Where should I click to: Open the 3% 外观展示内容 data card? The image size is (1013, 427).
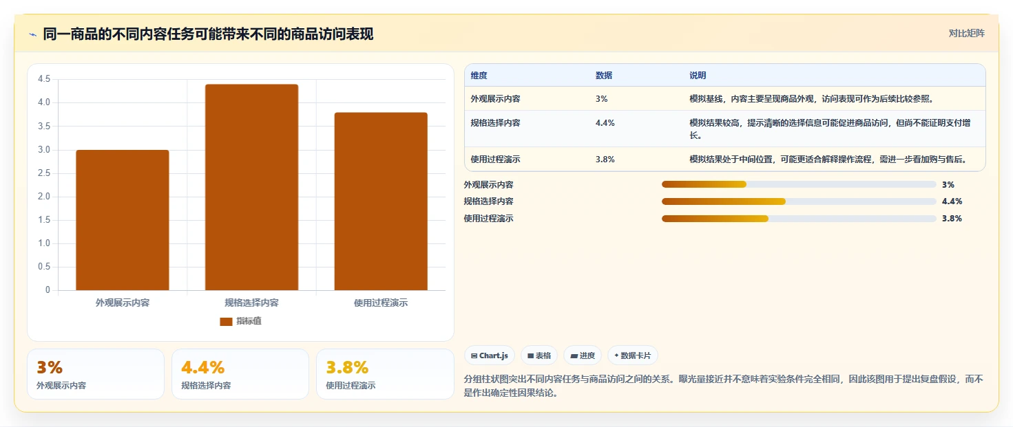96,374
